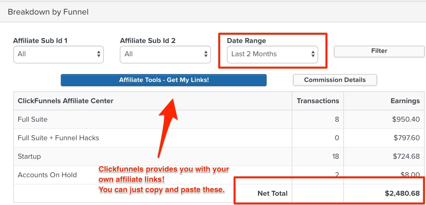This screenshot has width=426, height=205.
Task: Click the $2,480.68 net total amount
Action: click(403, 193)
